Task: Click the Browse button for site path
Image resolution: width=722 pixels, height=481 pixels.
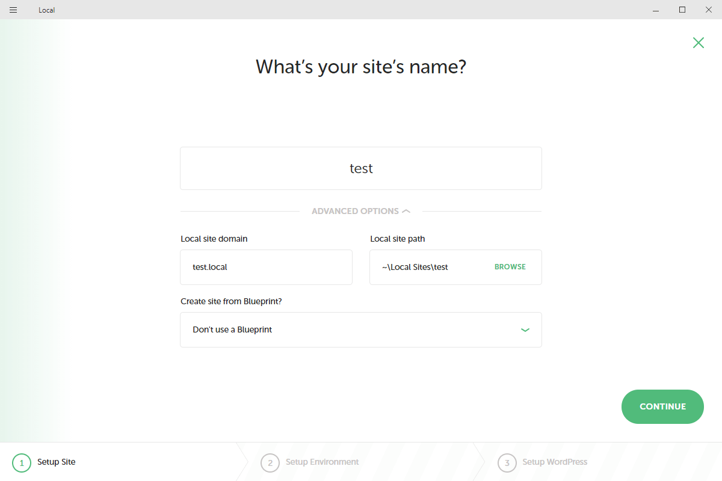Action: [510, 267]
